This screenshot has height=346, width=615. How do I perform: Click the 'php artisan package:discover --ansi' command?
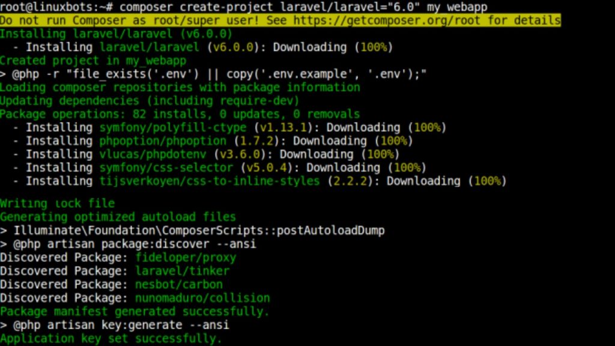coord(134,244)
